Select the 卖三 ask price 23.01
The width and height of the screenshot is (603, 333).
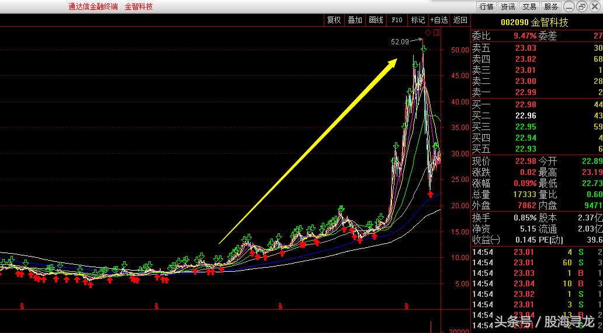tap(526, 70)
